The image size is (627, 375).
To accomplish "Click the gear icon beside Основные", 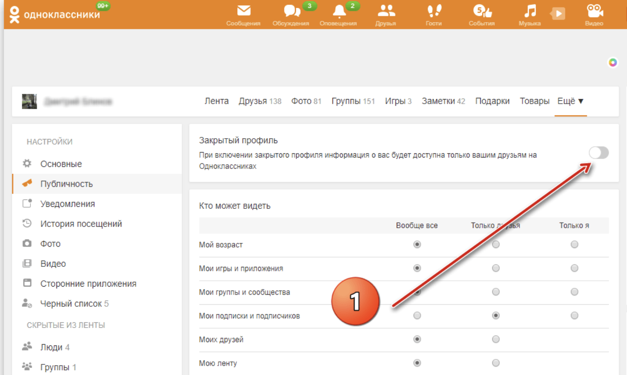I will pos(27,164).
